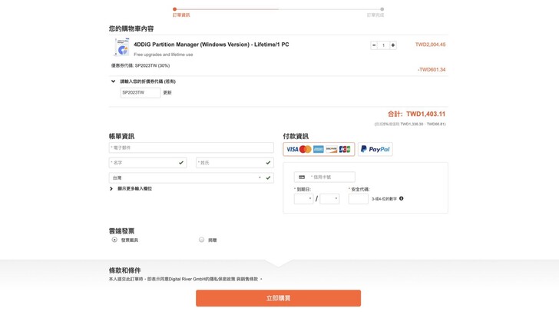Select the 捐贈 donate radio button
This screenshot has width=559, height=315.
pyautogui.click(x=201, y=240)
